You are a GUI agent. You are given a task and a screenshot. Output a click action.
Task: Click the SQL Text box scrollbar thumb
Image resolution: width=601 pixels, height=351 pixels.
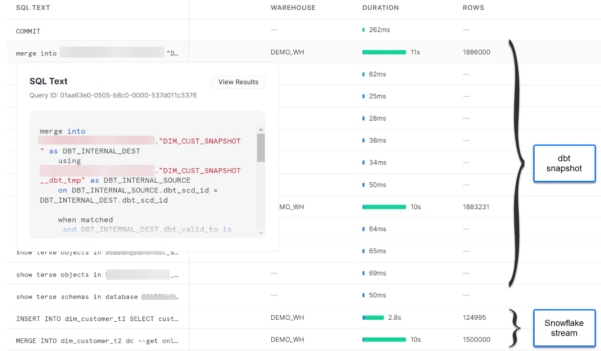click(x=261, y=148)
